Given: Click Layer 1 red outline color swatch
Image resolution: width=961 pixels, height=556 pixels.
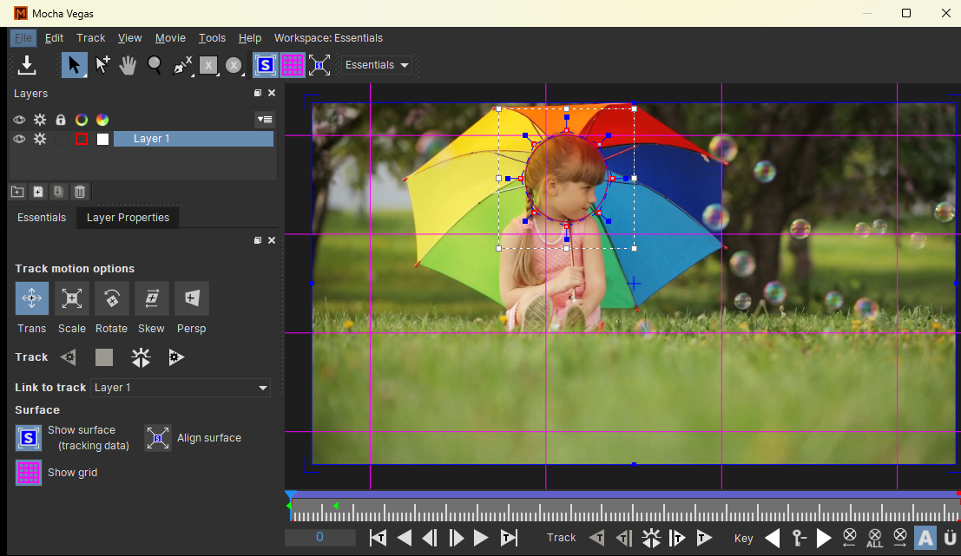Looking at the screenshot, I should (x=82, y=139).
